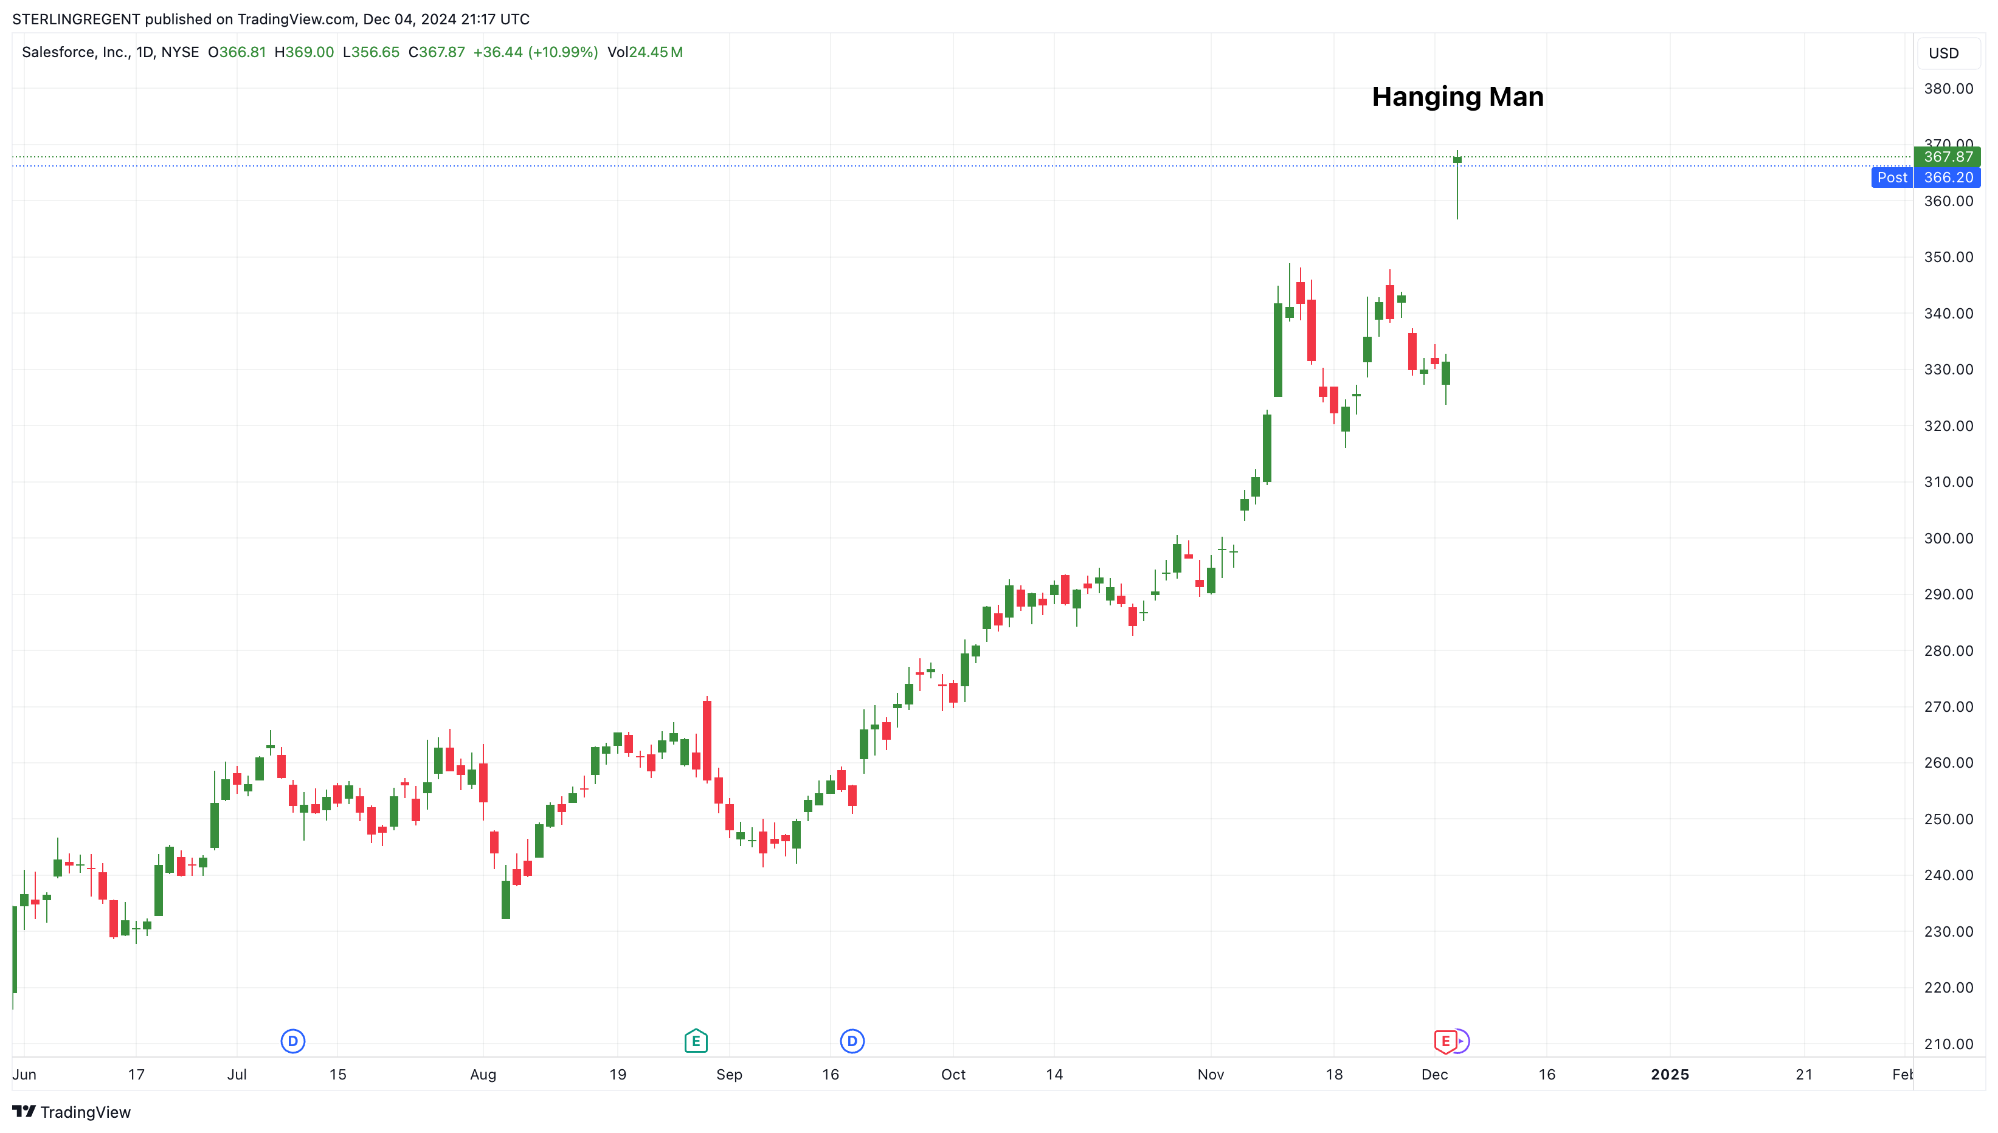The width and height of the screenshot is (1998, 1133).
Task: Click the low price L356.65 value
Action: click(372, 52)
